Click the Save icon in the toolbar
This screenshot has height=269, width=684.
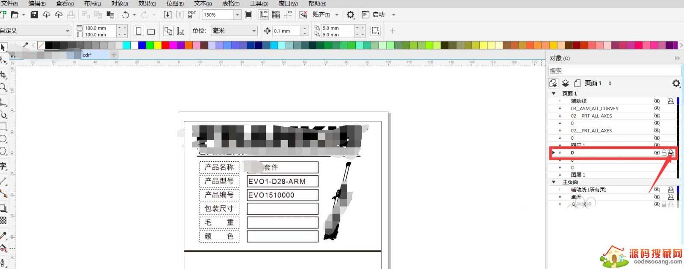pos(34,15)
